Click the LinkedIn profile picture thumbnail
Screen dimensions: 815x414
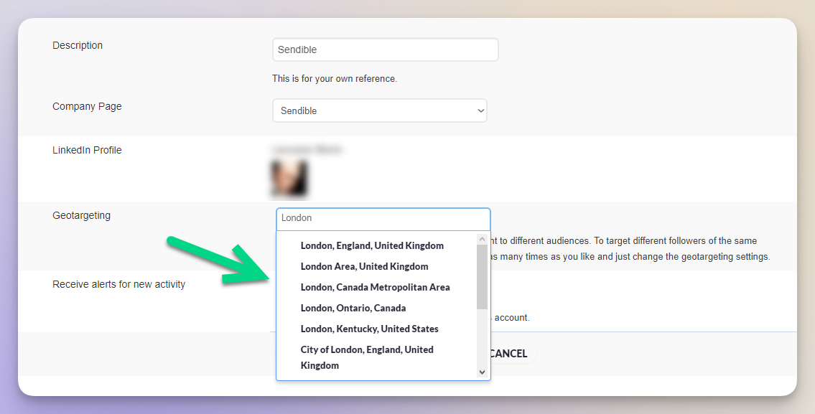[x=289, y=178]
